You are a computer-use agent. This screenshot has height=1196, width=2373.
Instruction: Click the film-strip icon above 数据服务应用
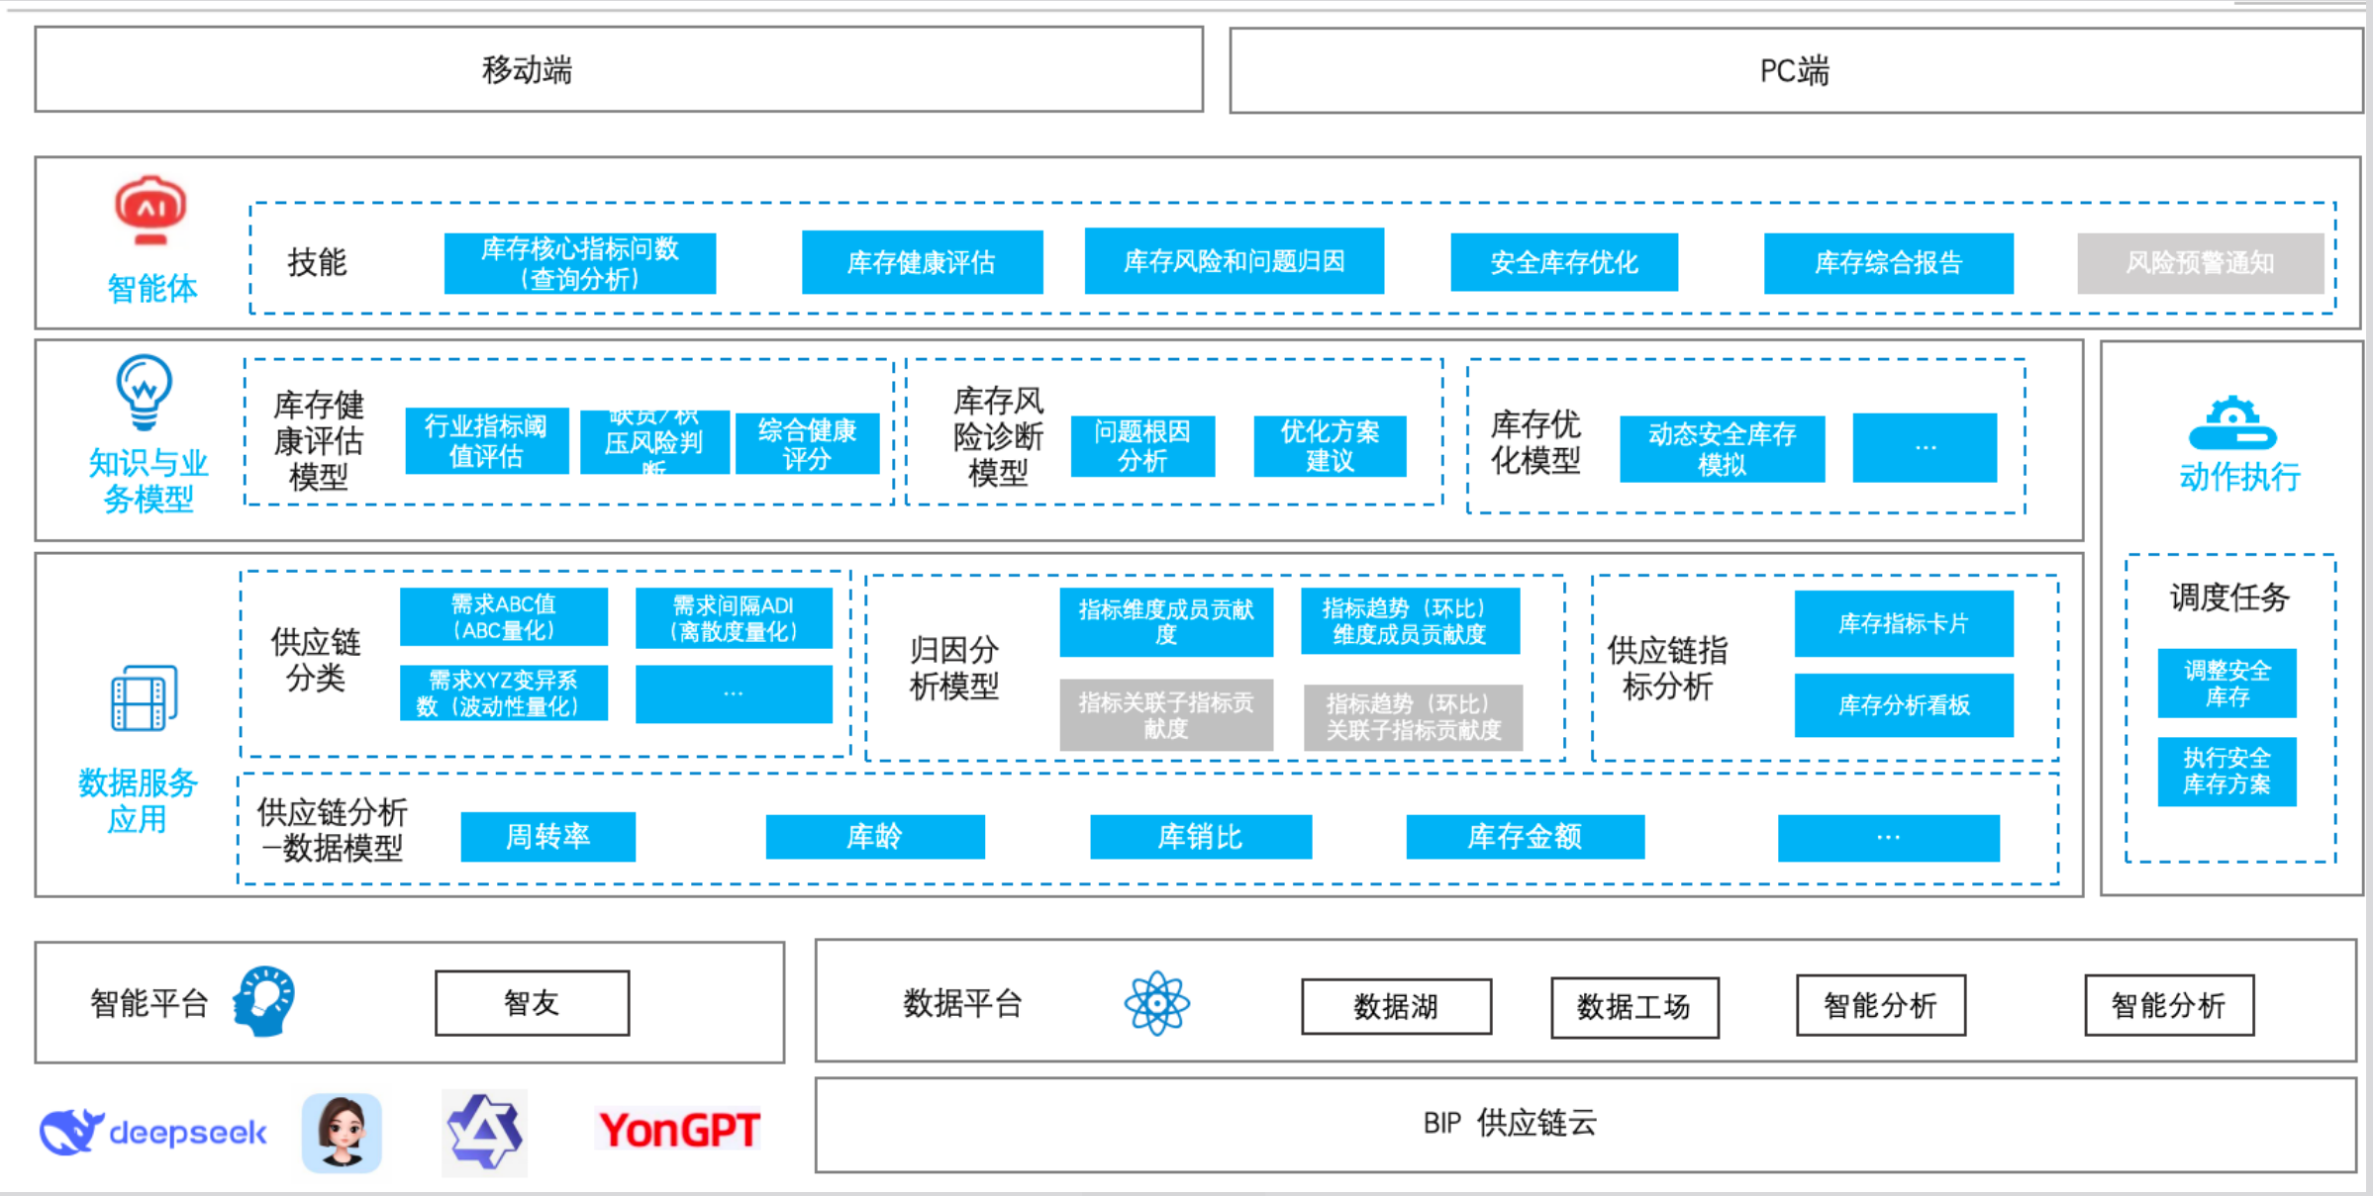coord(145,698)
